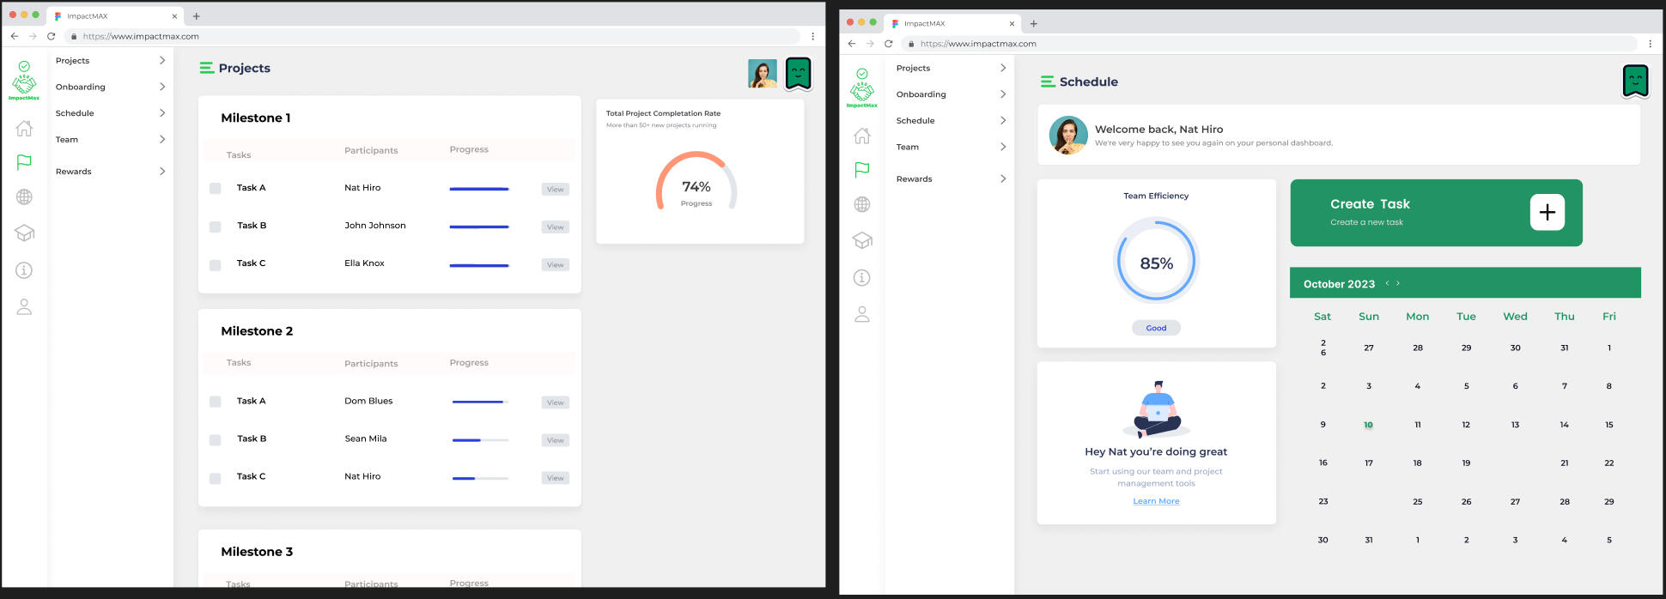The image size is (1666, 599).
Task: Expand Onboarding chevron in Projects window menu
Action: click(x=162, y=87)
